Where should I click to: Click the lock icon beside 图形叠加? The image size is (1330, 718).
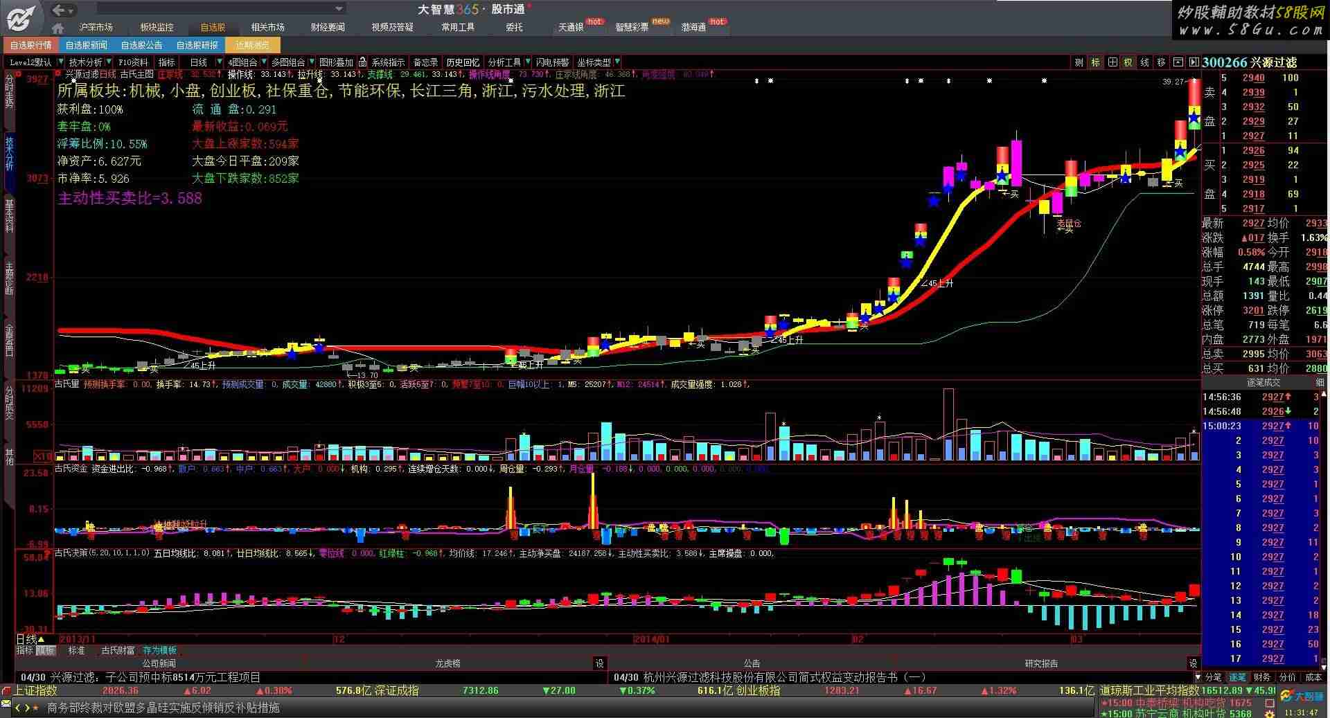(362, 62)
